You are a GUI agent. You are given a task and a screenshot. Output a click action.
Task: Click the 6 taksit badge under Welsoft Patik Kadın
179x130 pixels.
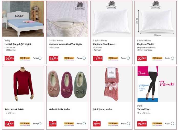pyautogui.click(x=69, y=124)
